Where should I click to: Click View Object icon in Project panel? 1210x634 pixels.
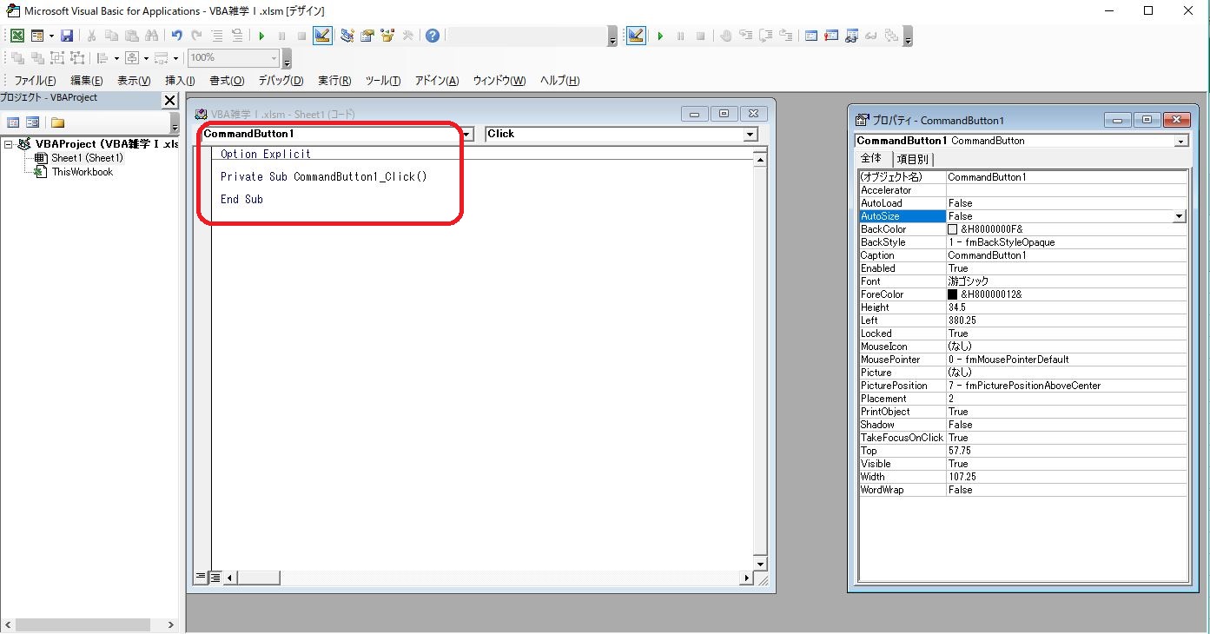pyautogui.click(x=32, y=122)
